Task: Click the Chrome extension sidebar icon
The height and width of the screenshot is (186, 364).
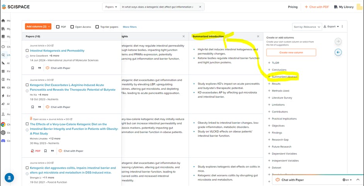Action: tap(3, 125)
